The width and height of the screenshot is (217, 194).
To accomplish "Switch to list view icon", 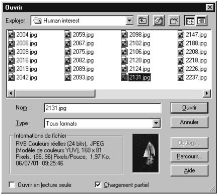I will pos(190,21).
